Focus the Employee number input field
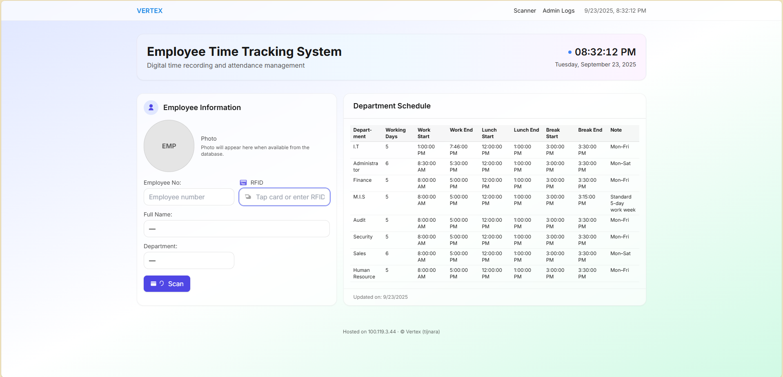This screenshot has height=377, width=783. click(189, 197)
